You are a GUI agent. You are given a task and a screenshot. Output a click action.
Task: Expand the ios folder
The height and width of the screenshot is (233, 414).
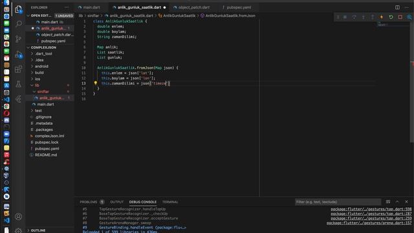coord(38,79)
